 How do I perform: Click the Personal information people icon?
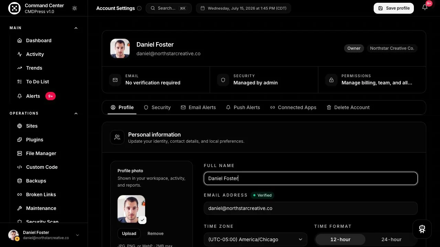coord(117,137)
